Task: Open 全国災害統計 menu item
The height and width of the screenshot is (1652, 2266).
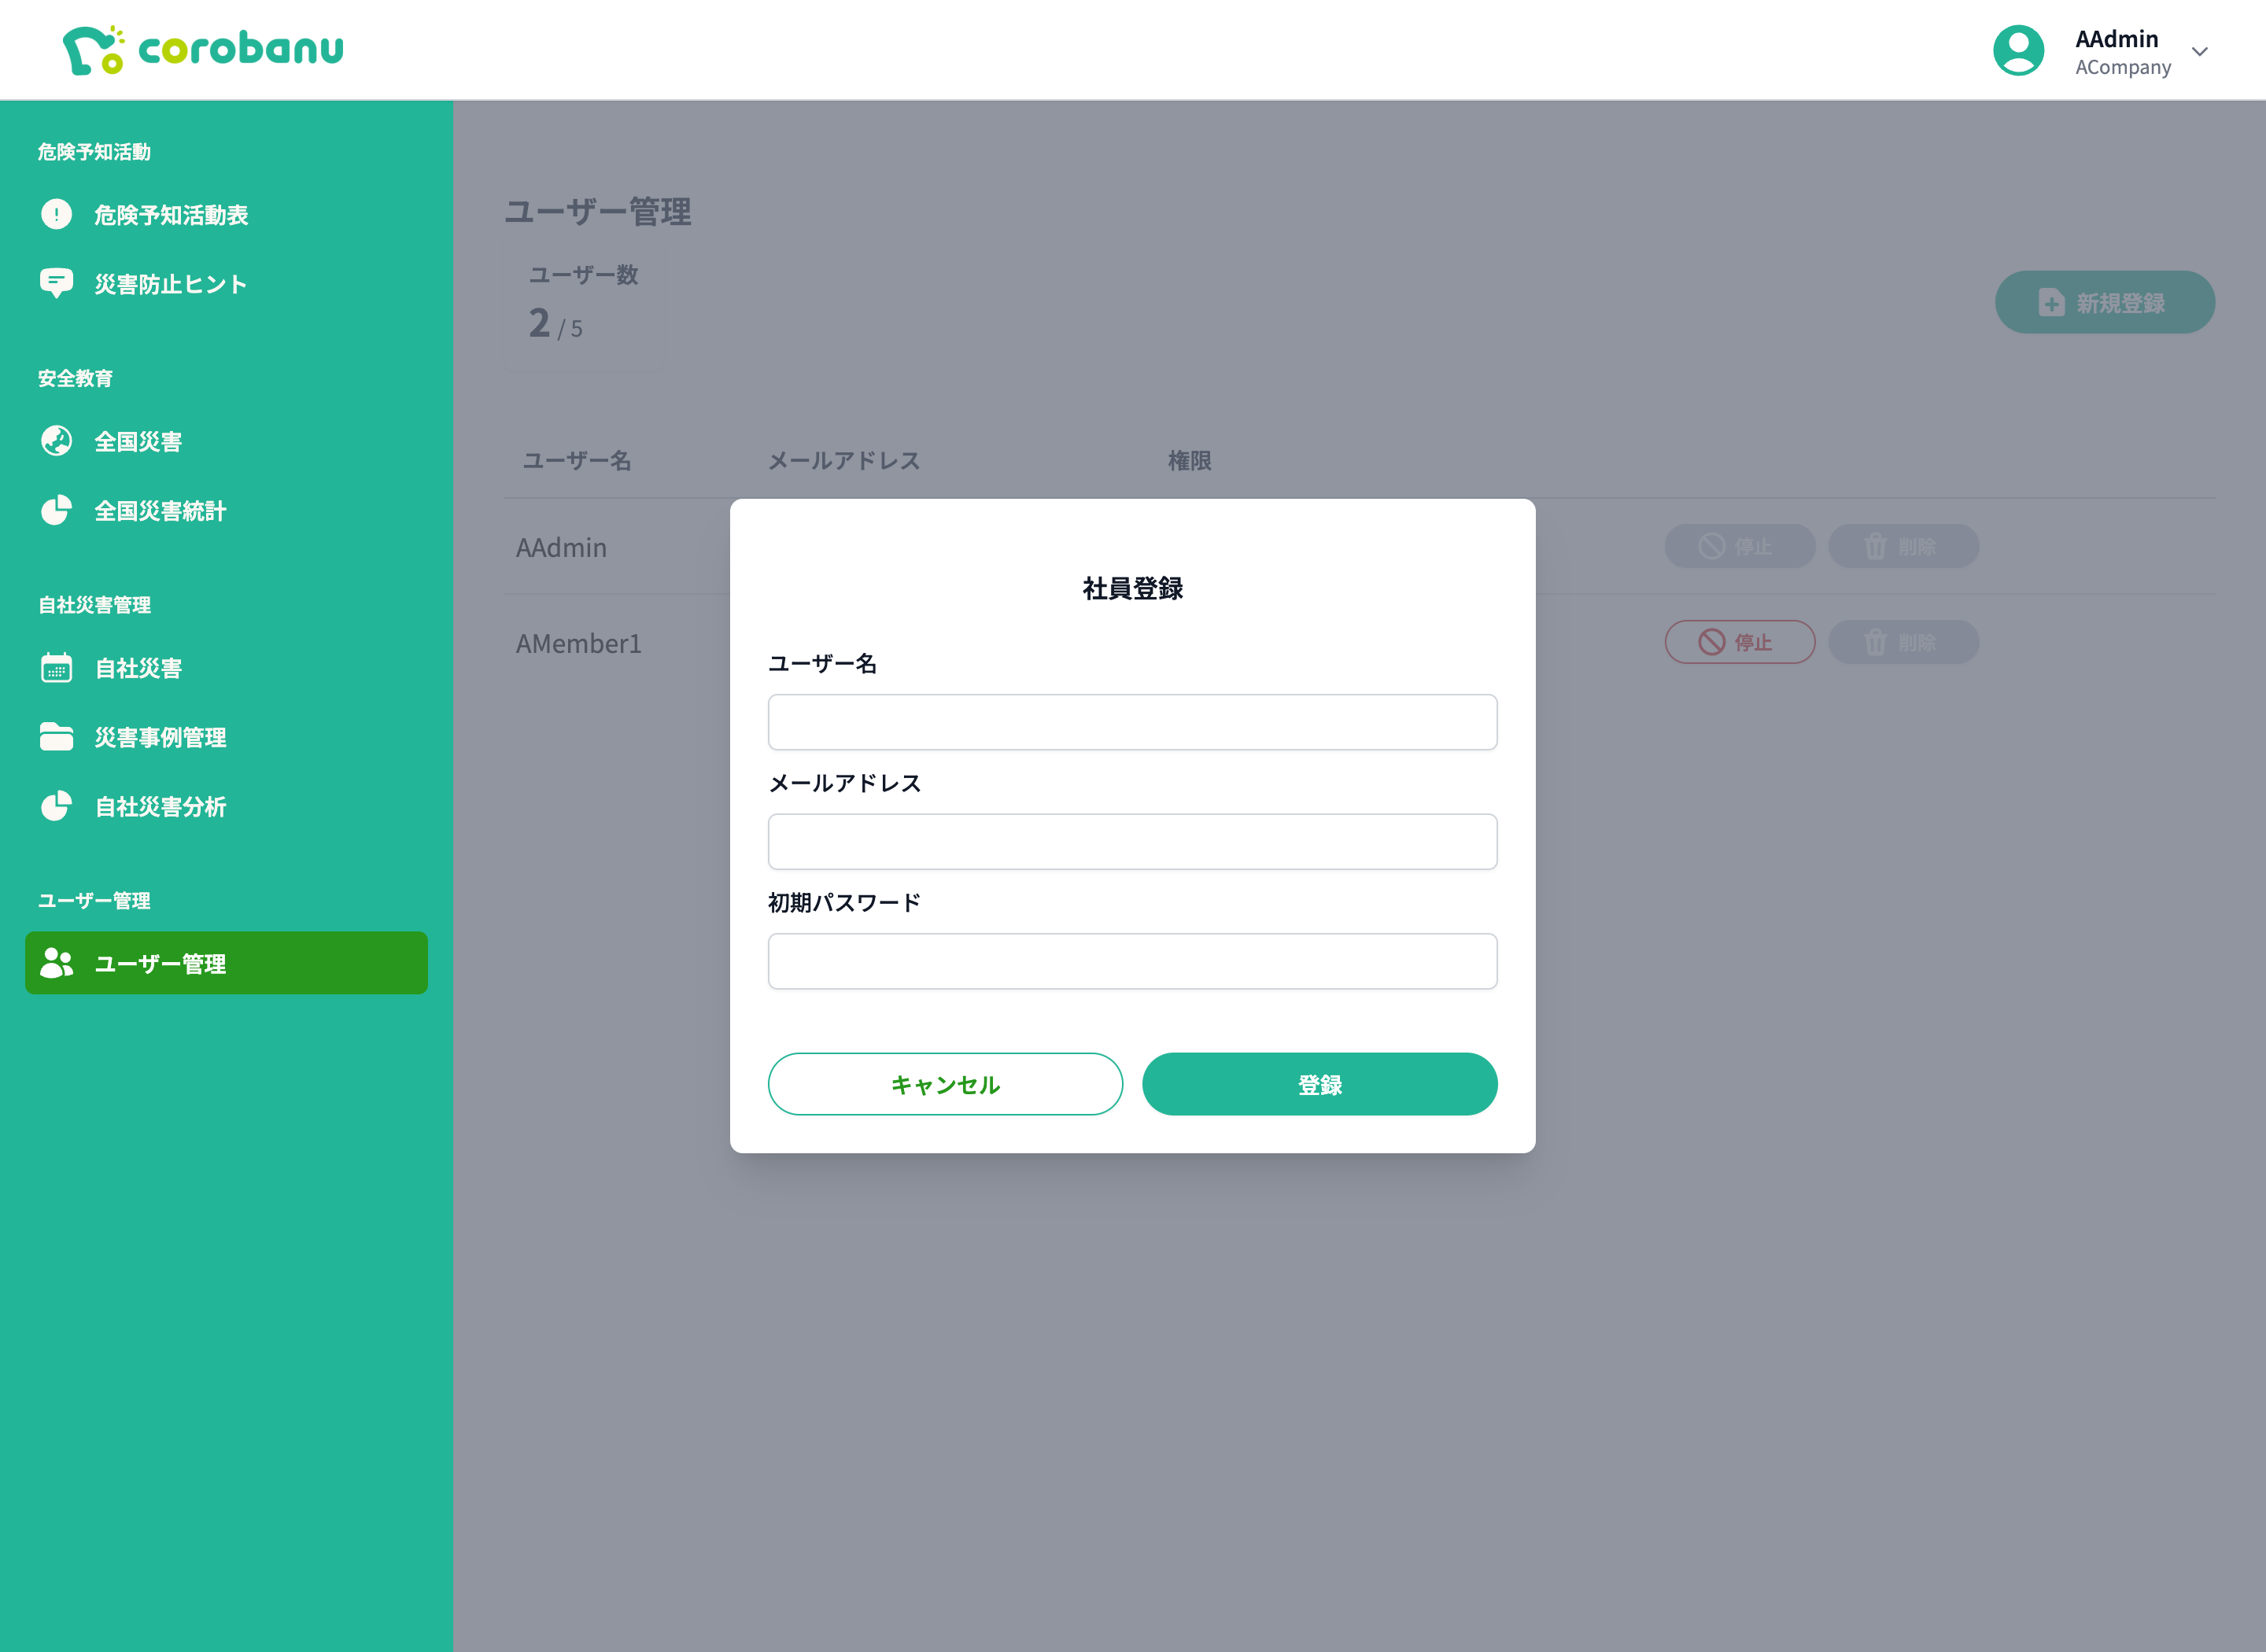Action: coord(226,510)
